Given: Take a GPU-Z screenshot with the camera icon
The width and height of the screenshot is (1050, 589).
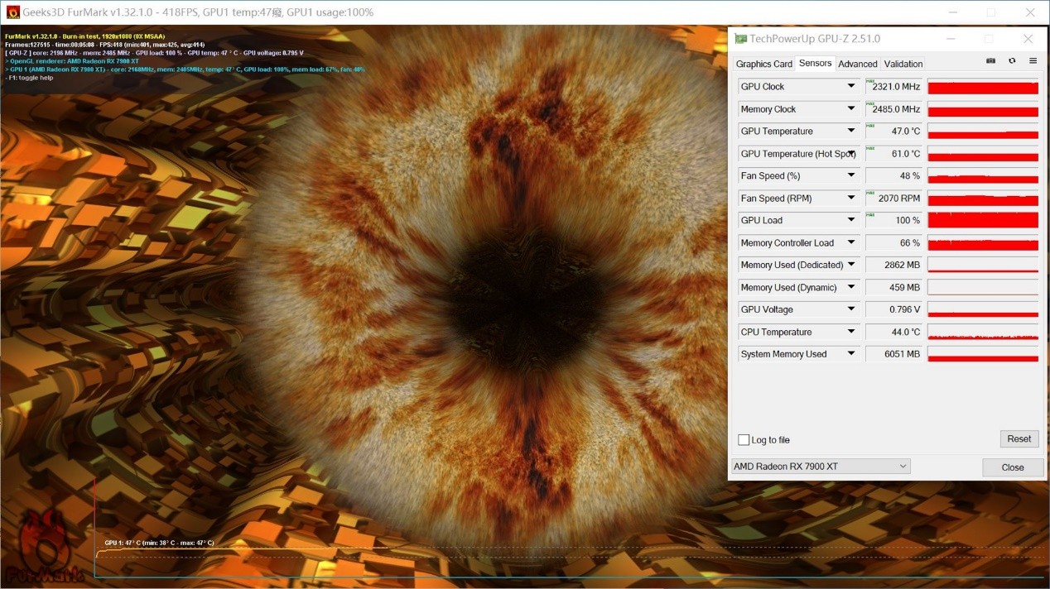Looking at the screenshot, I should click(x=990, y=61).
